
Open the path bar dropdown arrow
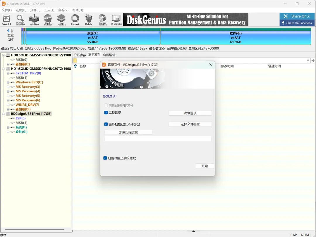click(308, 60)
